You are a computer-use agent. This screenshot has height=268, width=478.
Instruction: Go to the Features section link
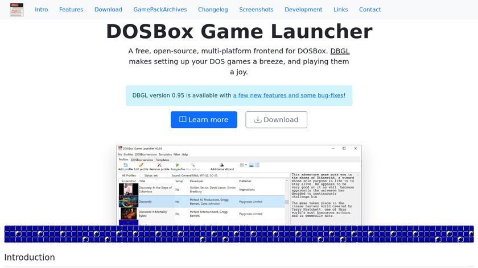[71, 10]
